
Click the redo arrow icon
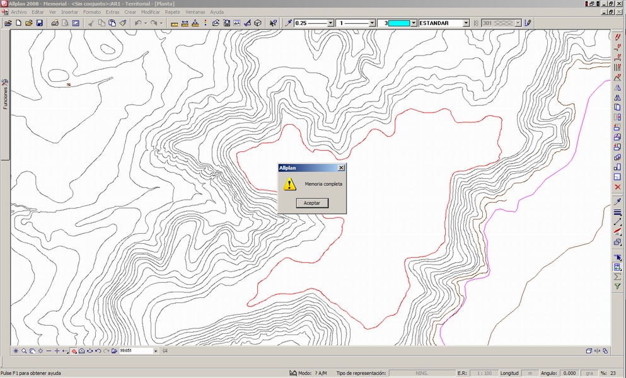(x=154, y=23)
